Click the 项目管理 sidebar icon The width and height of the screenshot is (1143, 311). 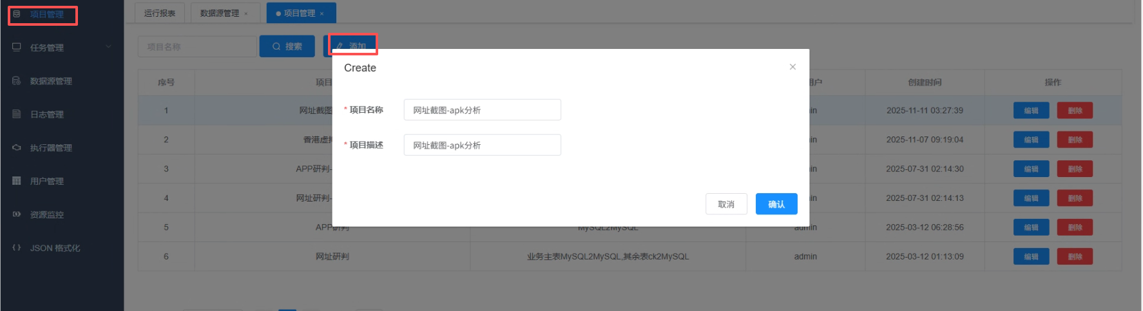click(x=17, y=14)
